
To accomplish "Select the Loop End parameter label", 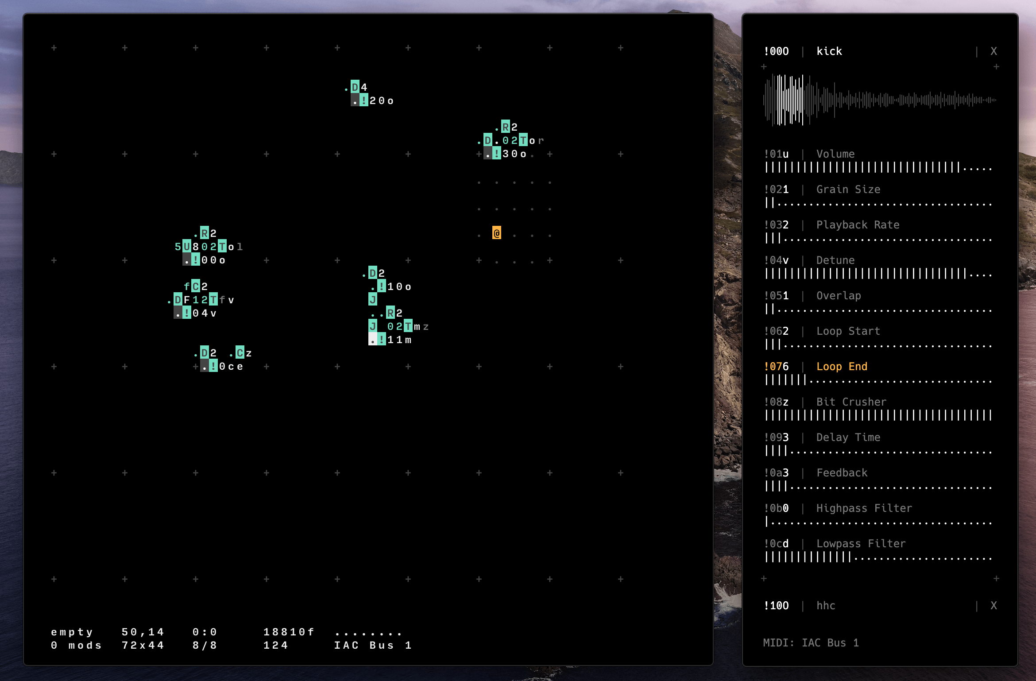I will [841, 367].
